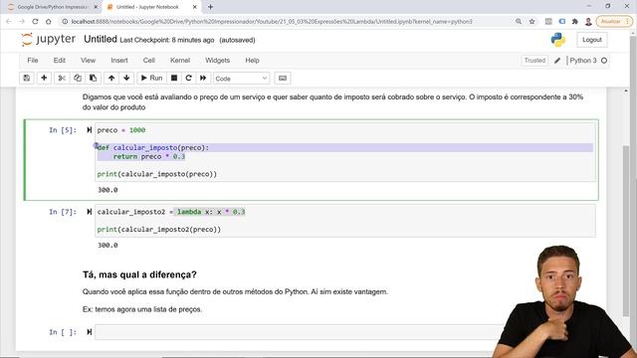The width and height of the screenshot is (637, 358).
Task: Open the Kernel menu
Action: pos(180,60)
